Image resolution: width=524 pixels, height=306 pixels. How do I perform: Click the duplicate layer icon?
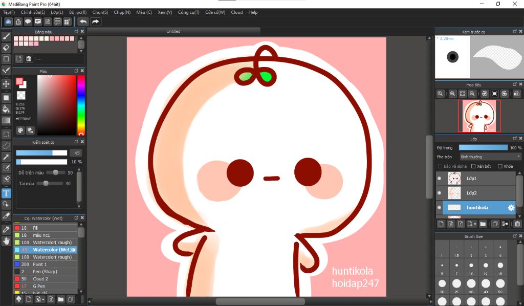pos(495,224)
